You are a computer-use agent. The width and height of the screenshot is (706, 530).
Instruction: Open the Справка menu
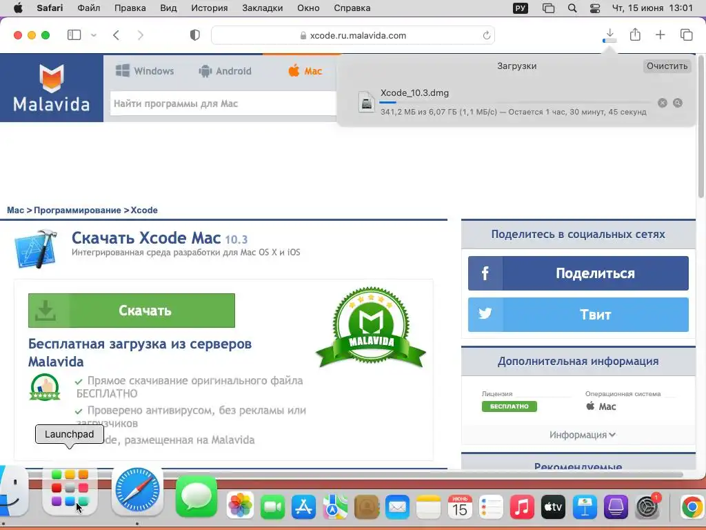click(352, 8)
